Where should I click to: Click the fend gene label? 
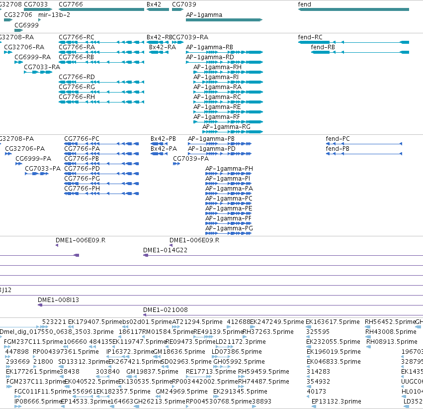(305, 4)
